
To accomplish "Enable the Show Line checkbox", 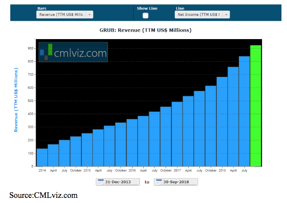I will [x=145, y=15].
